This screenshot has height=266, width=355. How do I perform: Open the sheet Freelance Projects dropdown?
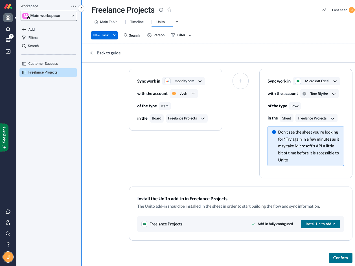pos(316,118)
